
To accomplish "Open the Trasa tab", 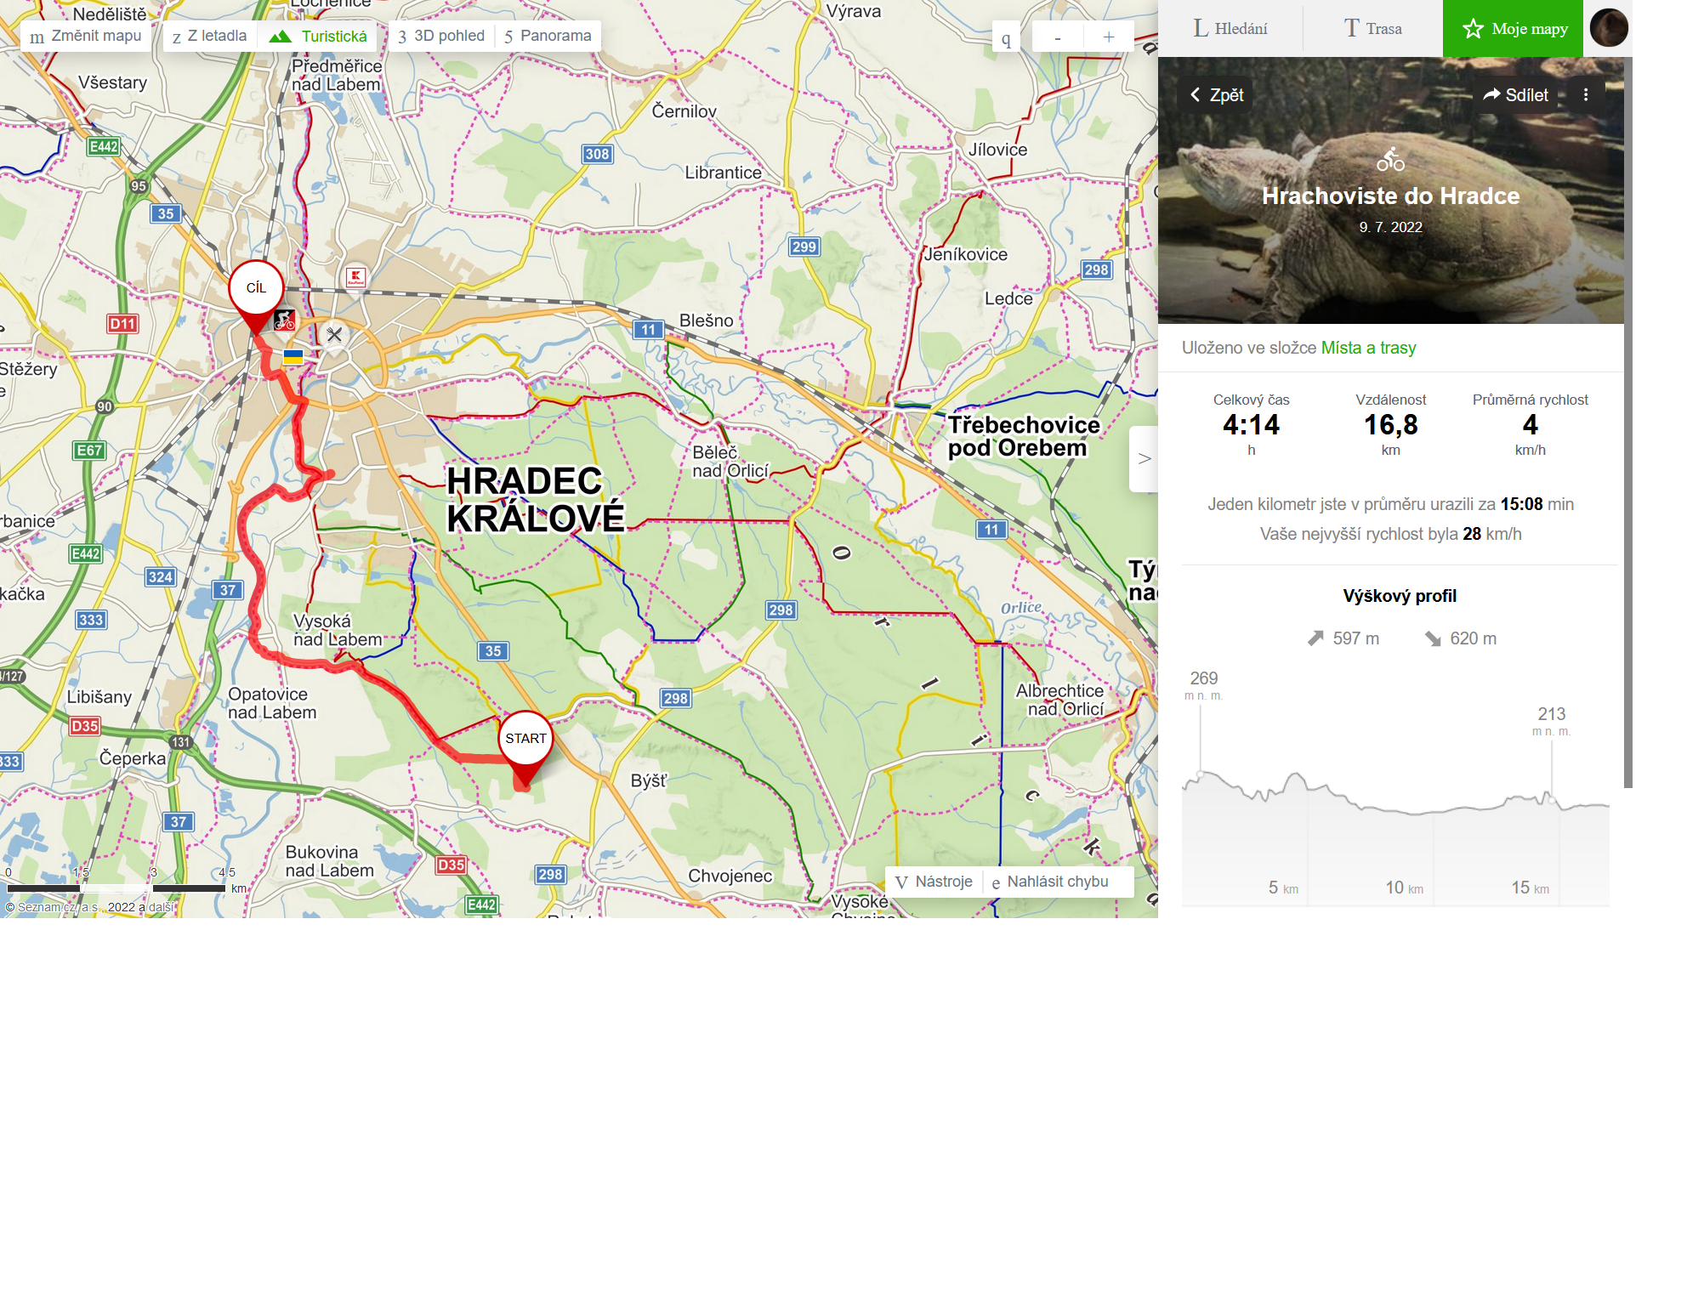I will pyautogui.click(x=1372, y=28).
